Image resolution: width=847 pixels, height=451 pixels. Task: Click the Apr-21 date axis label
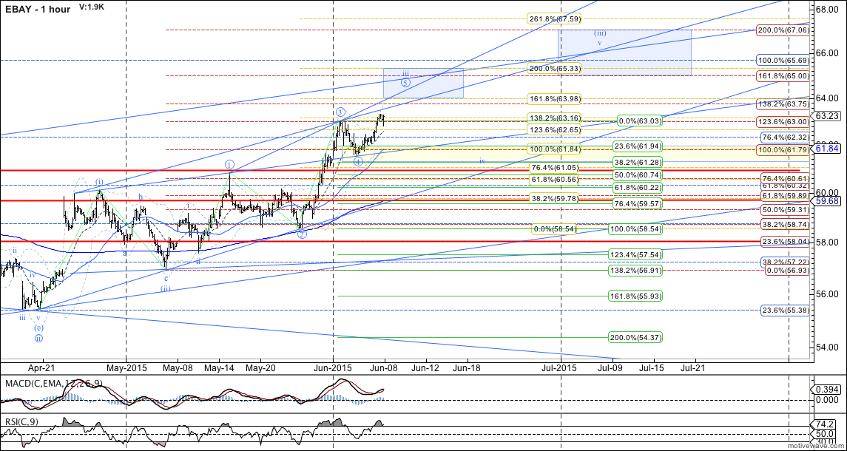click(41, 367)
